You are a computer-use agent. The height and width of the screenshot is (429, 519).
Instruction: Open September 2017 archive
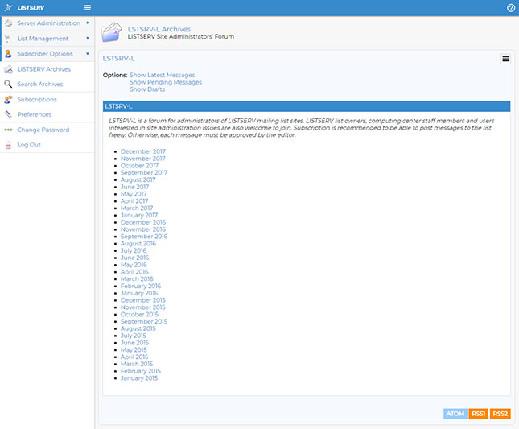[144, 172]
